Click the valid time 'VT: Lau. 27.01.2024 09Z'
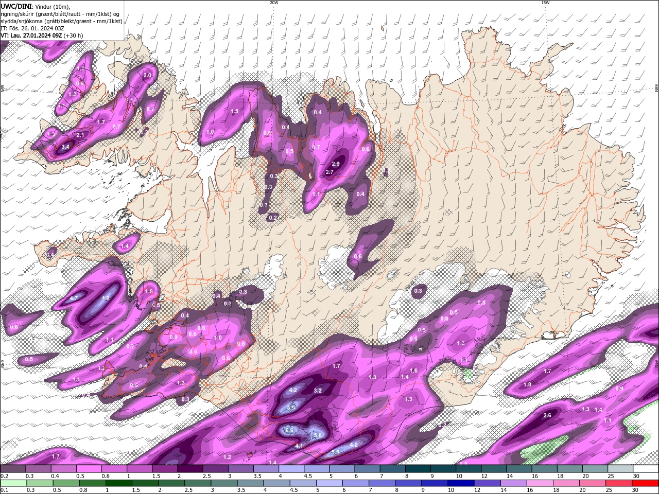Viewport: 659px width, 494px height. click(31, 36)
